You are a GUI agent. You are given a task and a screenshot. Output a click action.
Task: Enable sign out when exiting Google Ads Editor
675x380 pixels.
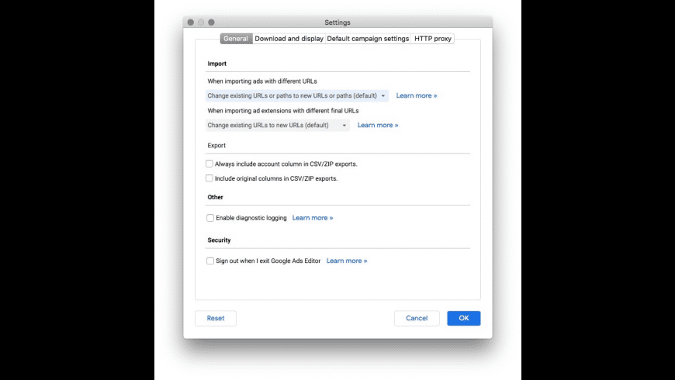click(x=210, y=261)
